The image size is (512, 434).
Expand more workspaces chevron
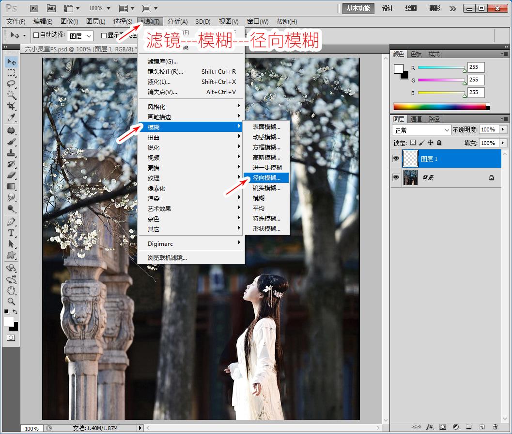452,9
